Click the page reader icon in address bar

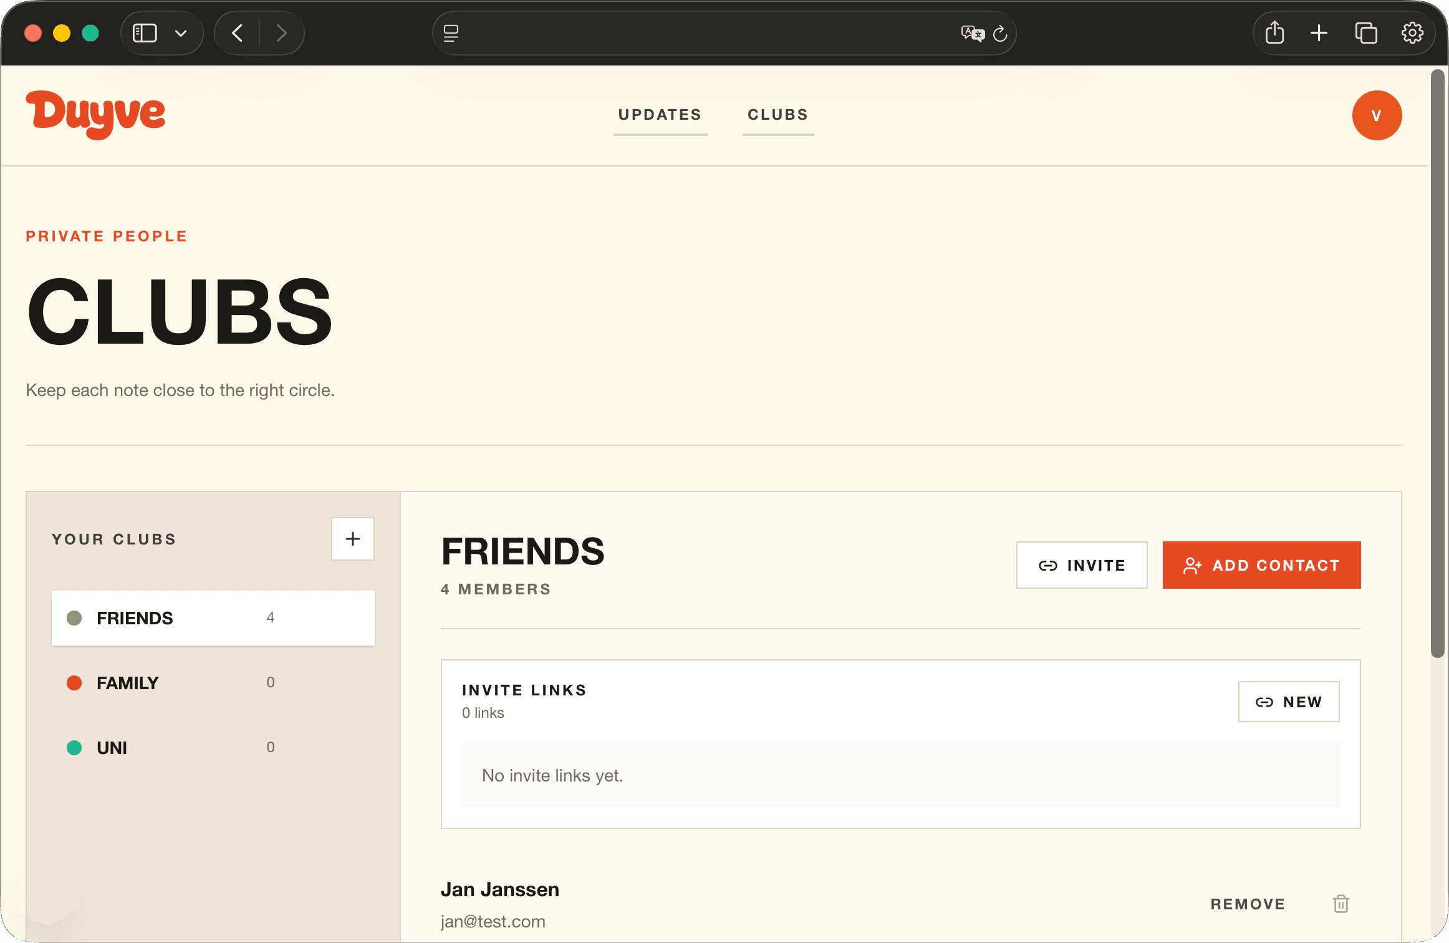(x=451, y=33)
